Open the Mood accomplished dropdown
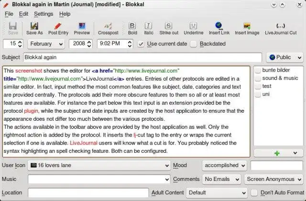The height and width of the screenshot is (201, 306). [224, 165]
